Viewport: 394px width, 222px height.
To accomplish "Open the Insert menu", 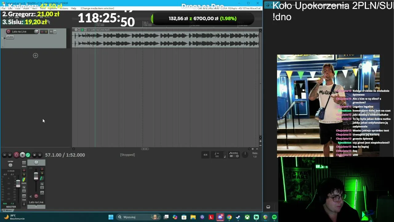I will (26, 8).
